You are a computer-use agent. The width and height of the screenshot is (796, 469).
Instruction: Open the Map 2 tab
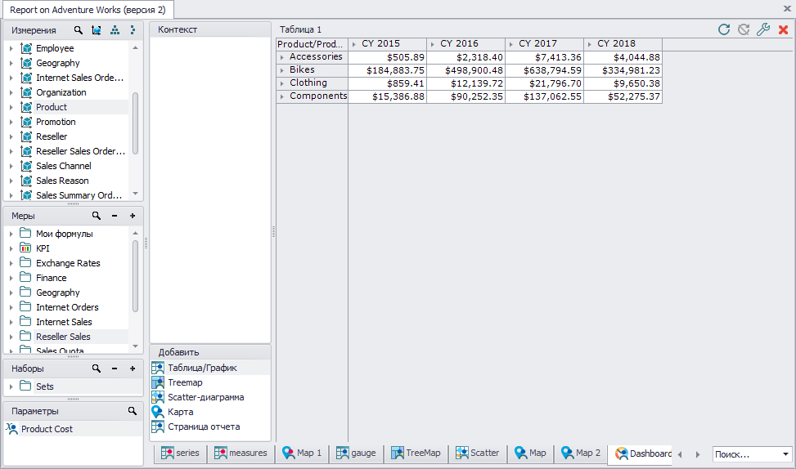click(x=582, y=453)
